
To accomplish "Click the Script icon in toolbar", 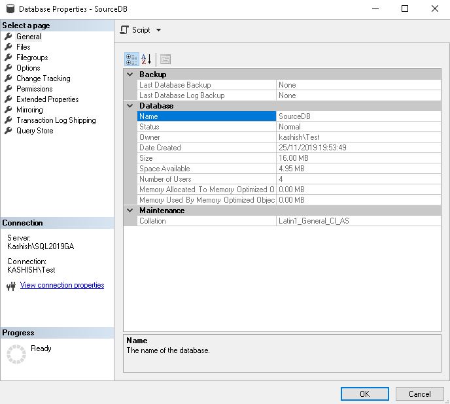I will pyautogui.click(x=124, y=30).
